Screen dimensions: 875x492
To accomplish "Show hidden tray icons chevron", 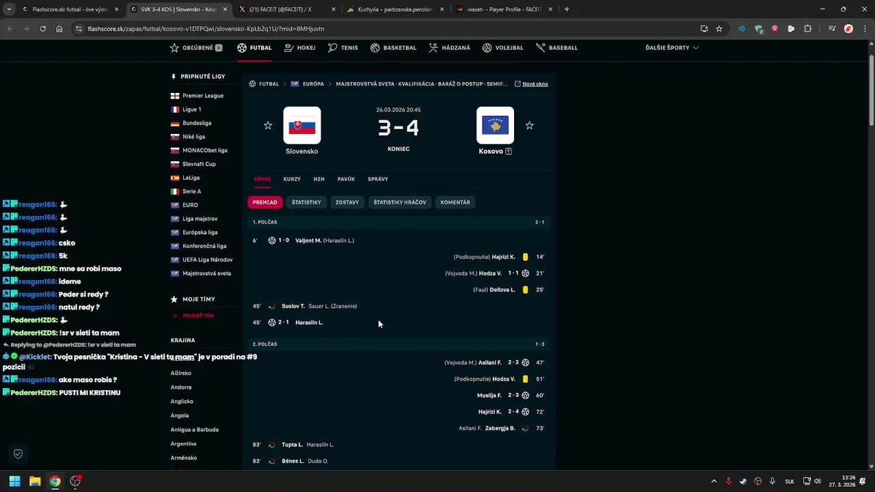I will tap(714, 481).
